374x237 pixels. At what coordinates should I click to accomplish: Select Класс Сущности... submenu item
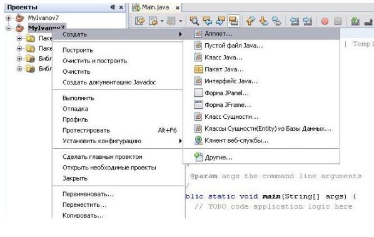tap(261, 116)
